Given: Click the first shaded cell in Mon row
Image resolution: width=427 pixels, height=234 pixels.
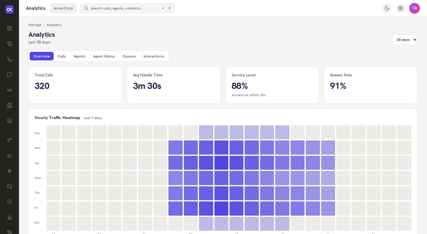Looking at the screenshot, I should [176, 148].
